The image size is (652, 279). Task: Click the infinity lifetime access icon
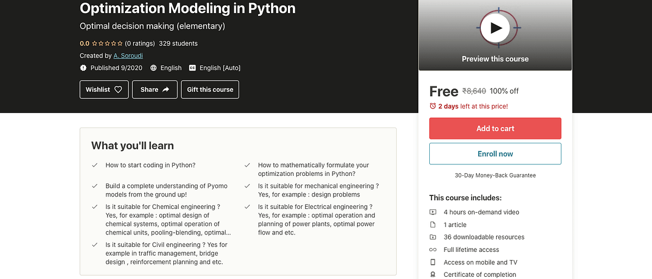click(x=432, y=250)
